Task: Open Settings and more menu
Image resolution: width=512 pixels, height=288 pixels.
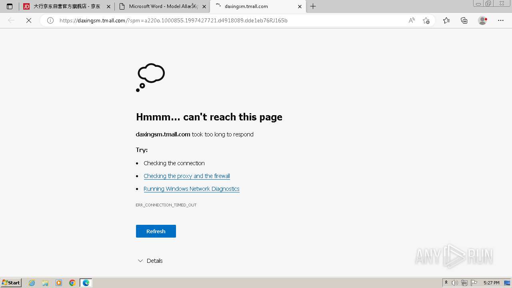Action: coord(501,20)
